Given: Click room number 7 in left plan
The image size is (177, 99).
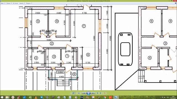Looking at the screenshot, I should pyautogui.click(x=84, y=26).
